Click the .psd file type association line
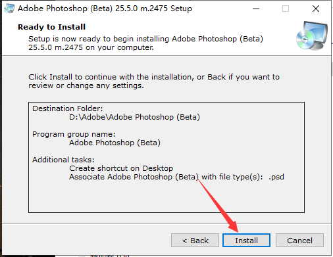Viewport: 333px width, 257px height. click(176, 177)
